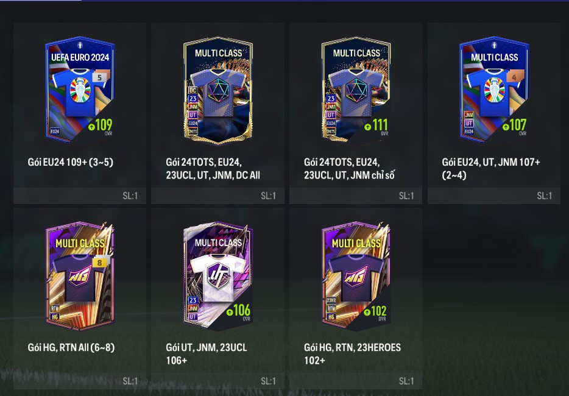Screen dimensions: 569x396
Task: Click the 'Gói HG, RTN, 23HEROES 102+' title
Action: click(352, 354)
